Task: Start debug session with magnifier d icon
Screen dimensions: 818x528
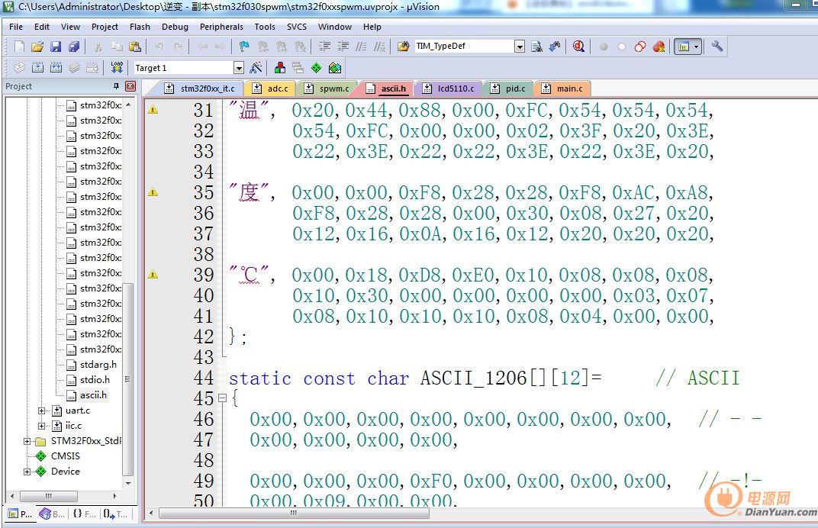Action: click(578, 47)
